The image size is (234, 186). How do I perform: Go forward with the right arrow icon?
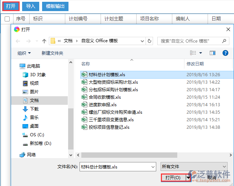[28, 41]
